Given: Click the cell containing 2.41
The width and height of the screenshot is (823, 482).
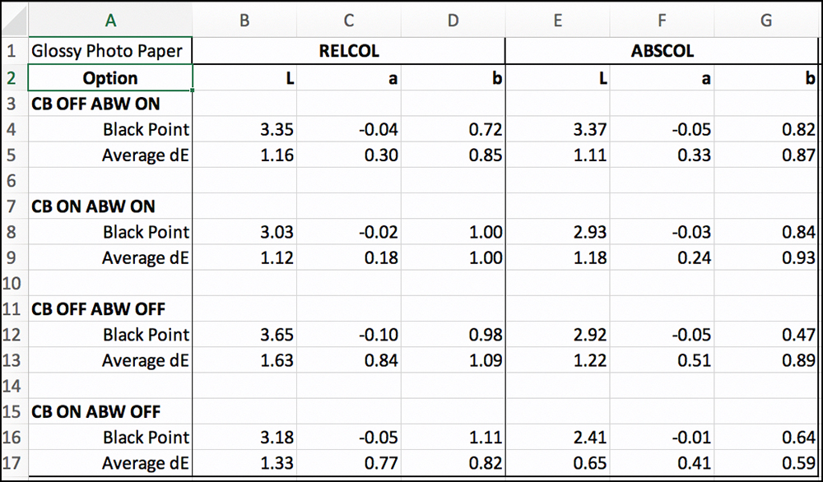Looking at the screenshot, I should [557, 438].
